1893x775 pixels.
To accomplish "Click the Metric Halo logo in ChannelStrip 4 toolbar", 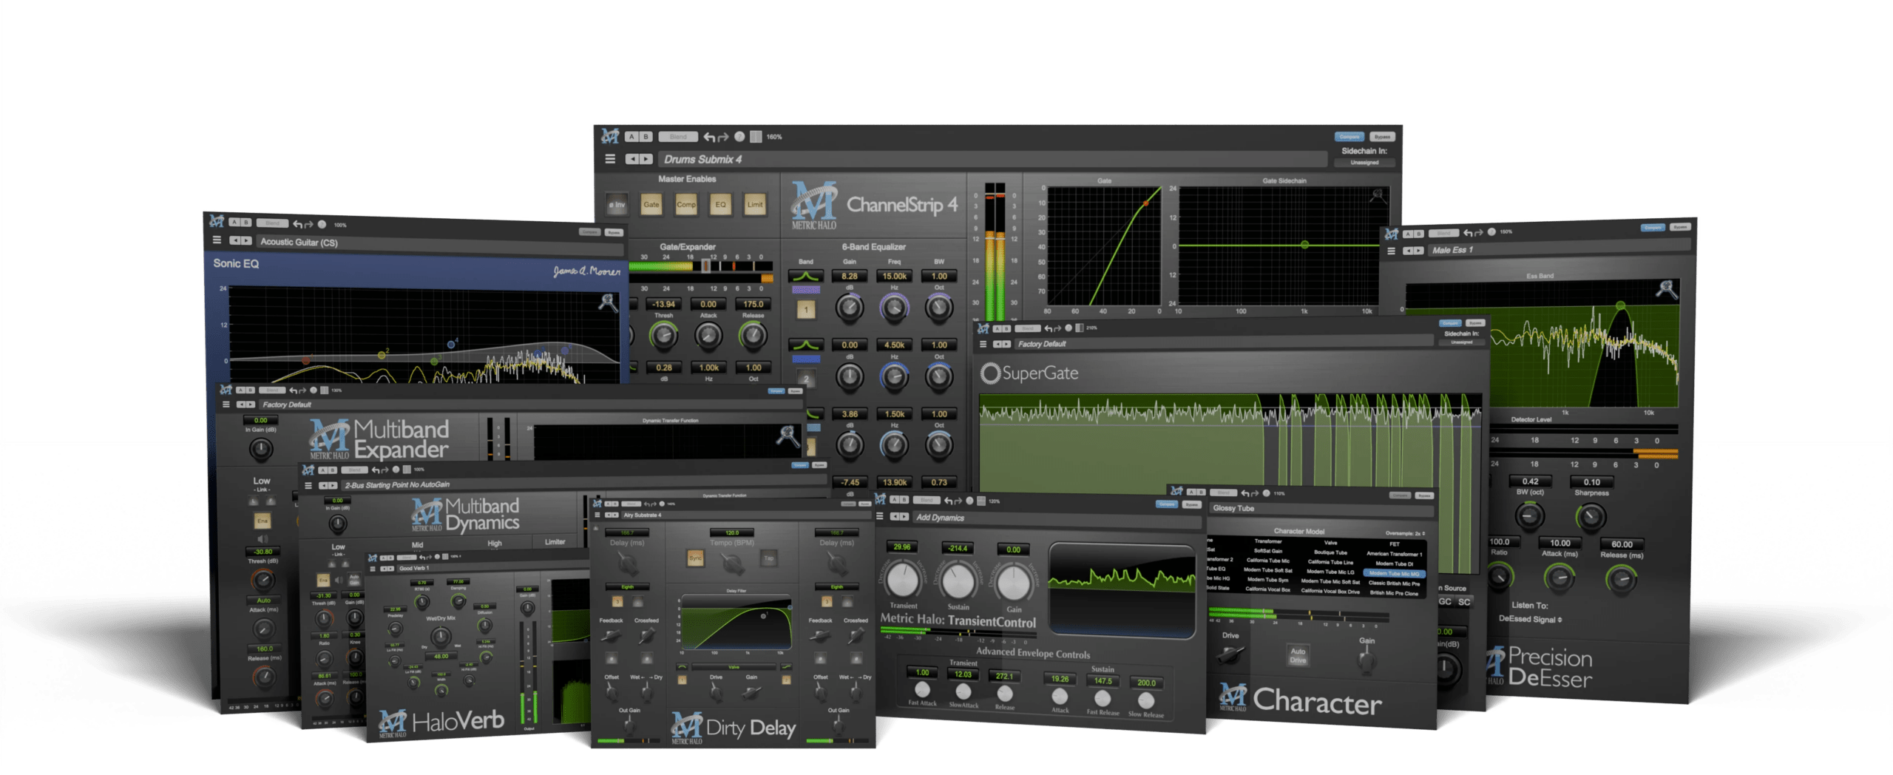I will click(x=609, y=136).
